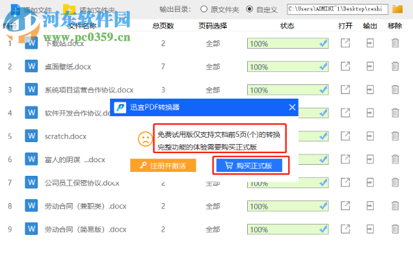The height and width of the screenshot is (279, 413).
Task: Remove 公司员工保密协议.docx from list
Action: coord(395,182)
